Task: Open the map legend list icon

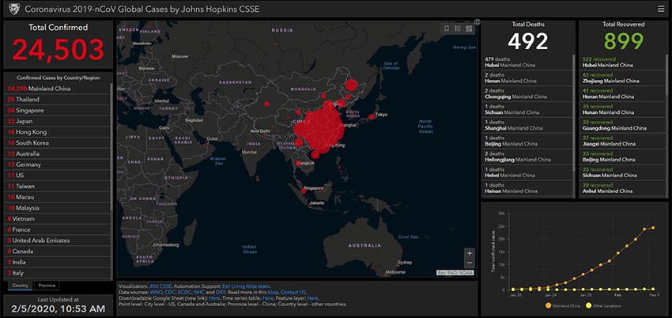Action: click(x=457, y=28)
